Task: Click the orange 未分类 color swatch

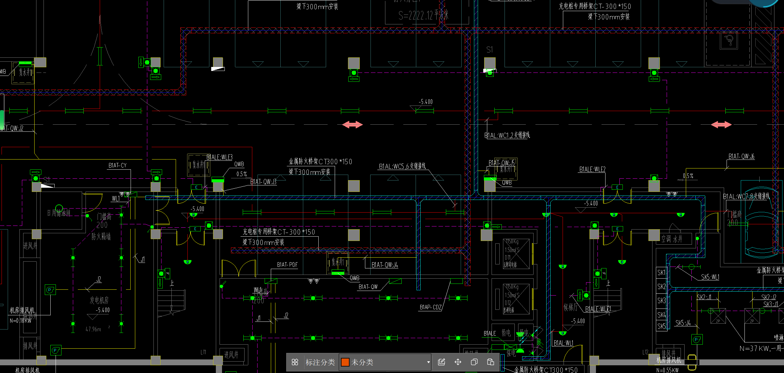Action: (x=345, y=362)
